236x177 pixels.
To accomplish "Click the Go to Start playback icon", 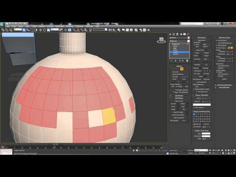I will pyautogui.click(x=210, y=150).
